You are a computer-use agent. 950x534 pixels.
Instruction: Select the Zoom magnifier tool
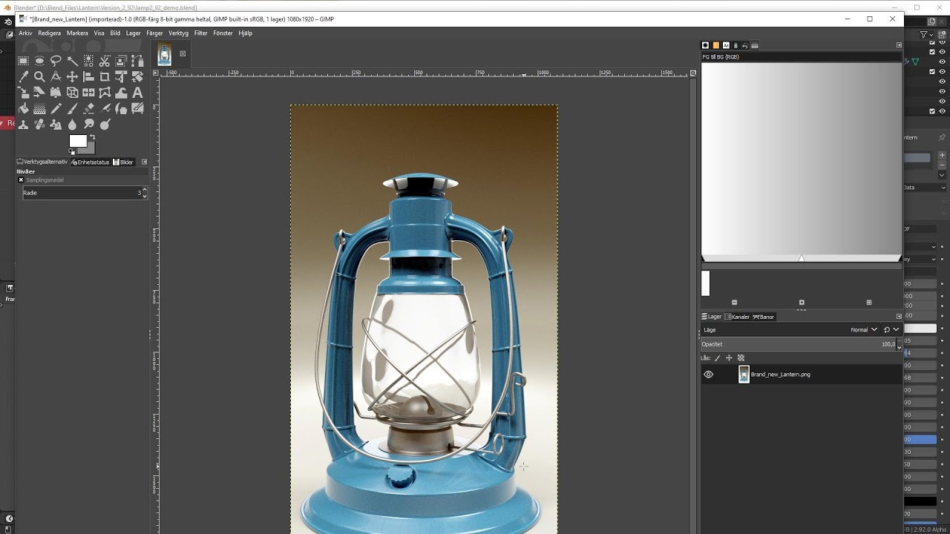coord(39,76)
